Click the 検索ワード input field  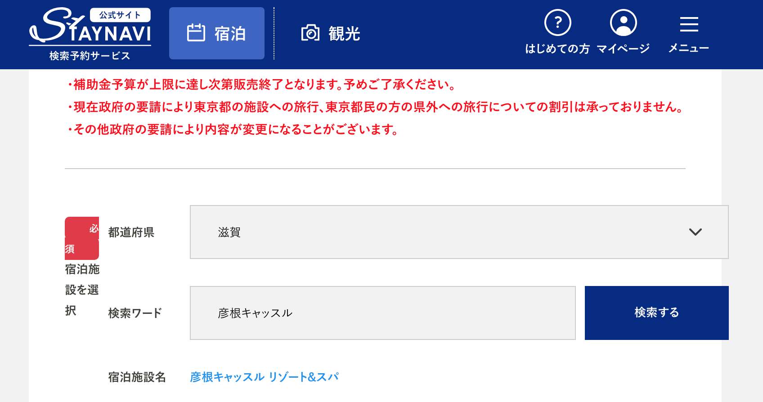[x=383, y=313]
